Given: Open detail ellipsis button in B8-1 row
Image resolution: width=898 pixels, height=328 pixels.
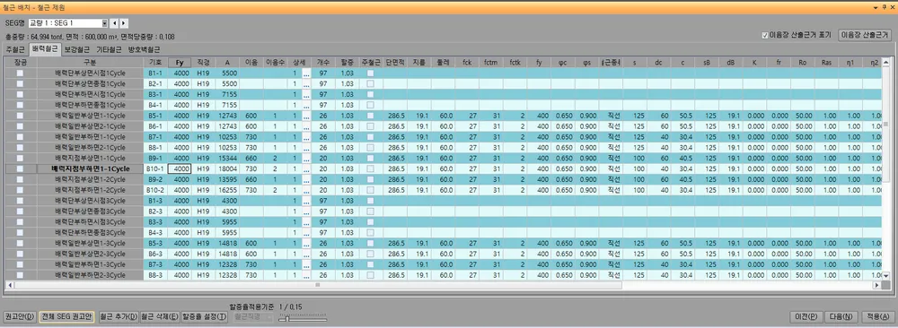Looking at the screenshot, I should (306, 148).
